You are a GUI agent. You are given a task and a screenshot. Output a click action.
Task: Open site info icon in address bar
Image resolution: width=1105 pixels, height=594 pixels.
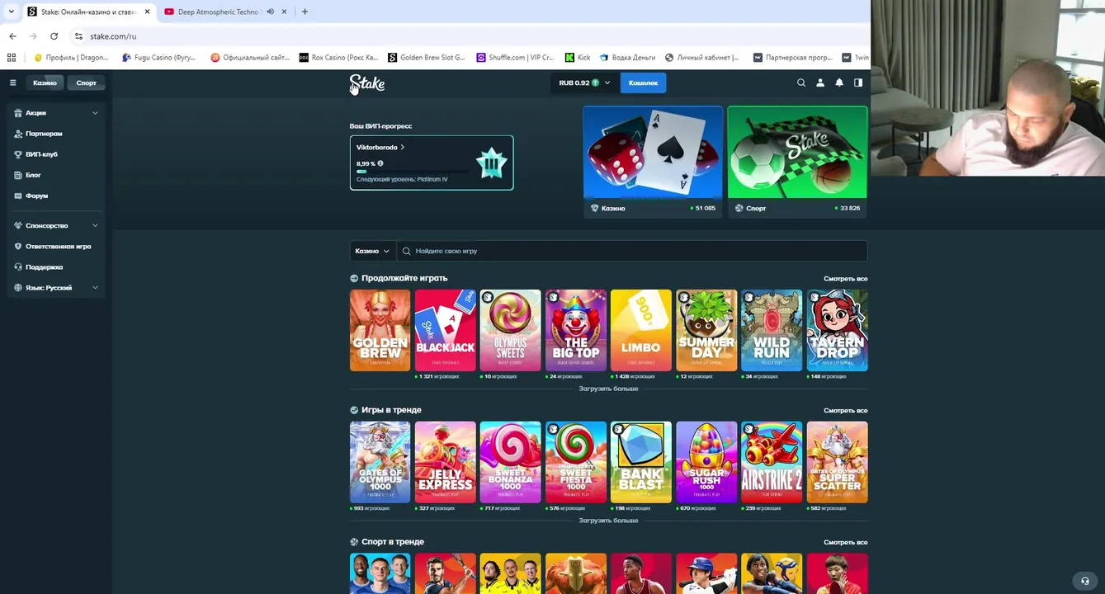(78, 36)
